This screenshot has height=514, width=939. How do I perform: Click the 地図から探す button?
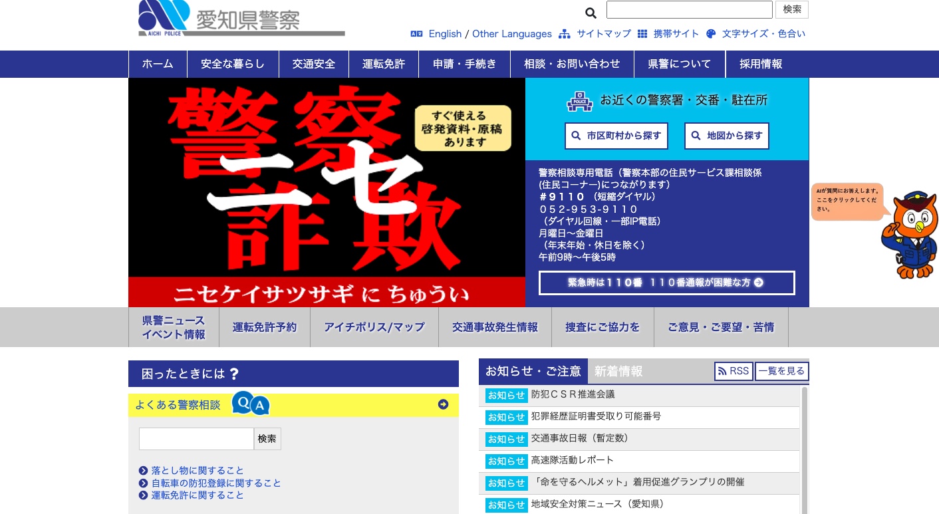click(x=726, y=136)
